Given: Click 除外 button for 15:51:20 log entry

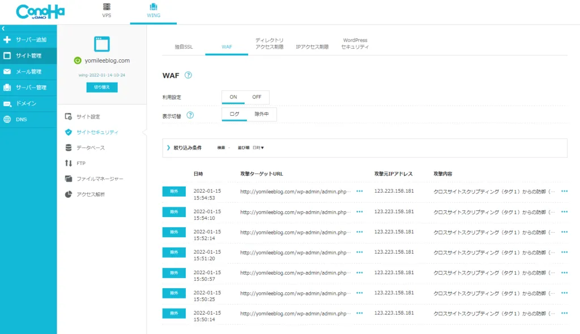Looking at the screenshot, I should pos(174,253).
